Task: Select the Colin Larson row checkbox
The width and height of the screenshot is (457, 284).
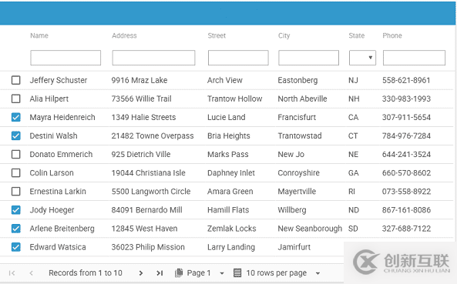Action: coord(15,173)
